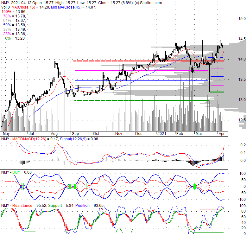Click the 'Signal(12,26,9)' indicator label

73,139
